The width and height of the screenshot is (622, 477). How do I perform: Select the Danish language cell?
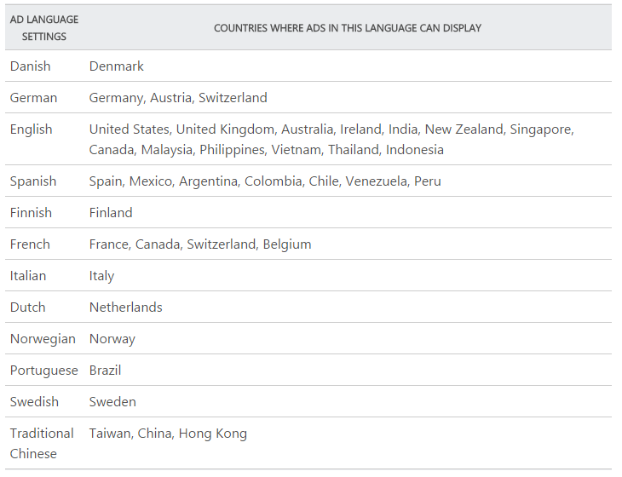pyautogui.click(x=31, y=66)
